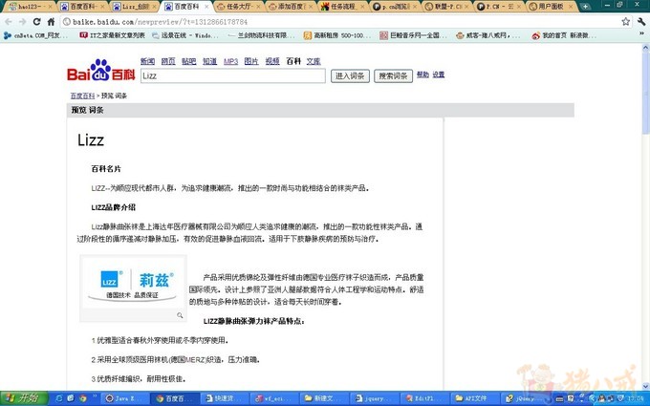
Task: Open the 兰剑物流科技有限 bookmark
Action: [262, 35]
